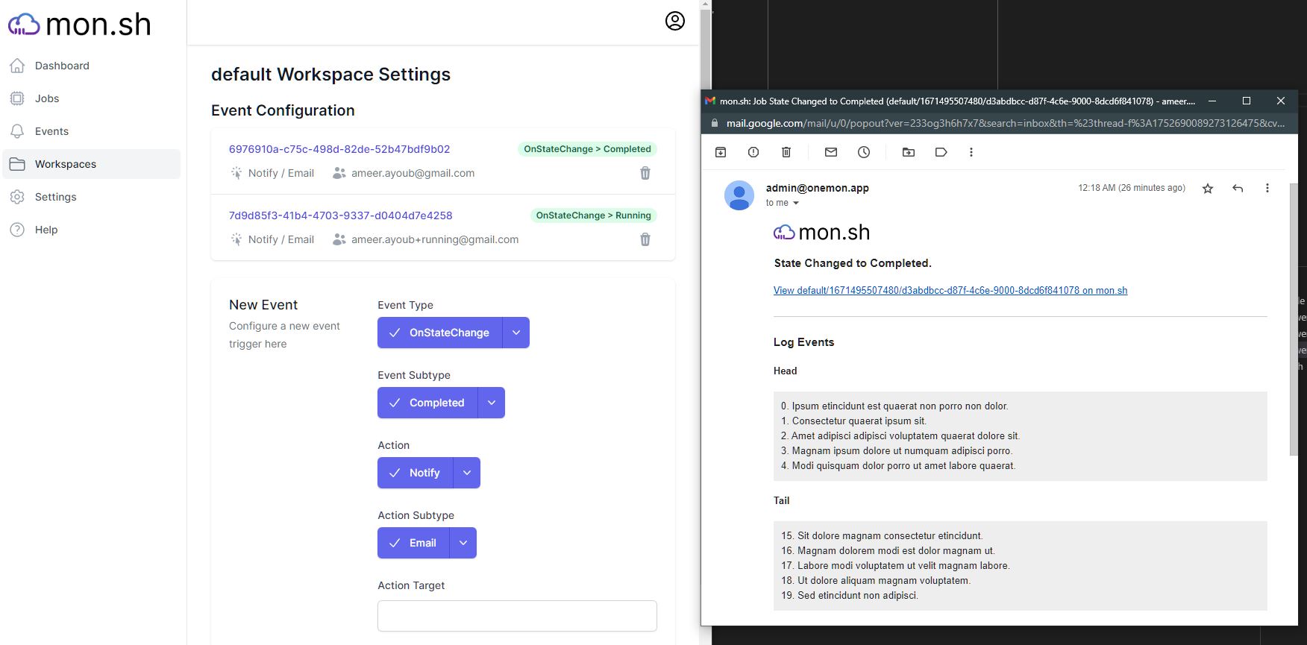
Task: Click the OnStateChange event type button
Action: click(440, 333)
